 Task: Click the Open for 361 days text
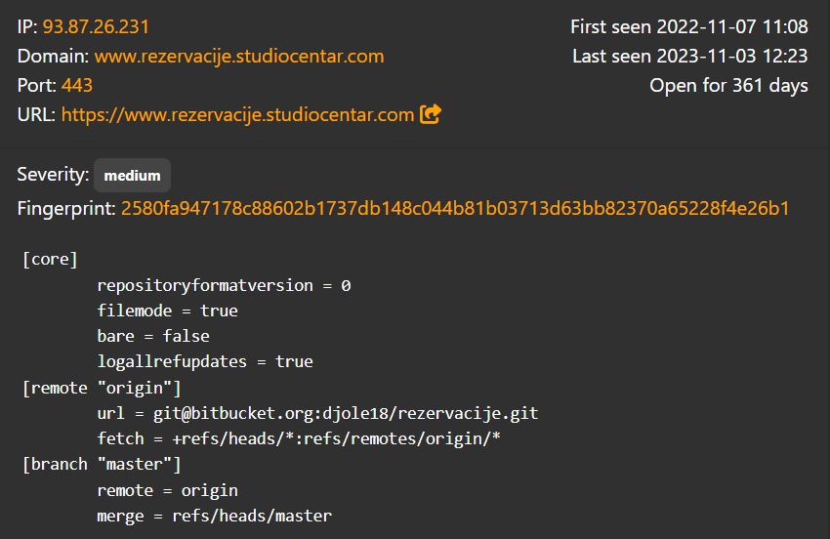coord(728,85)
